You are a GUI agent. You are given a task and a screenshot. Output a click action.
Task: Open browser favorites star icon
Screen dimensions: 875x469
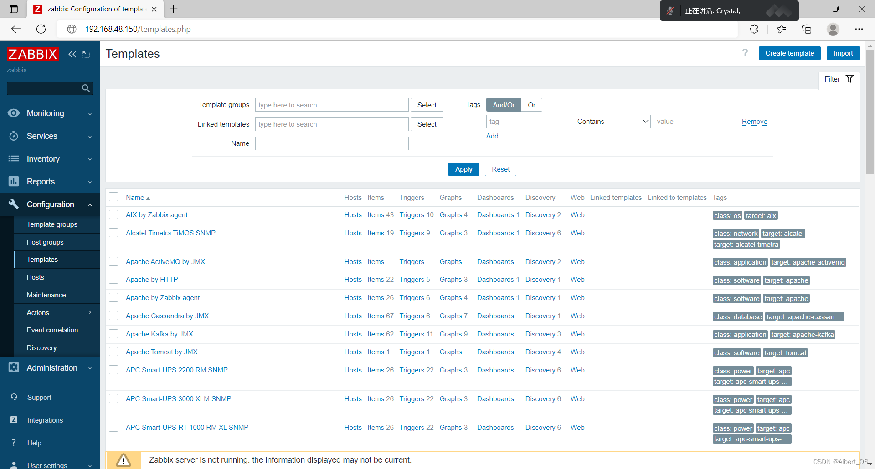782,29
